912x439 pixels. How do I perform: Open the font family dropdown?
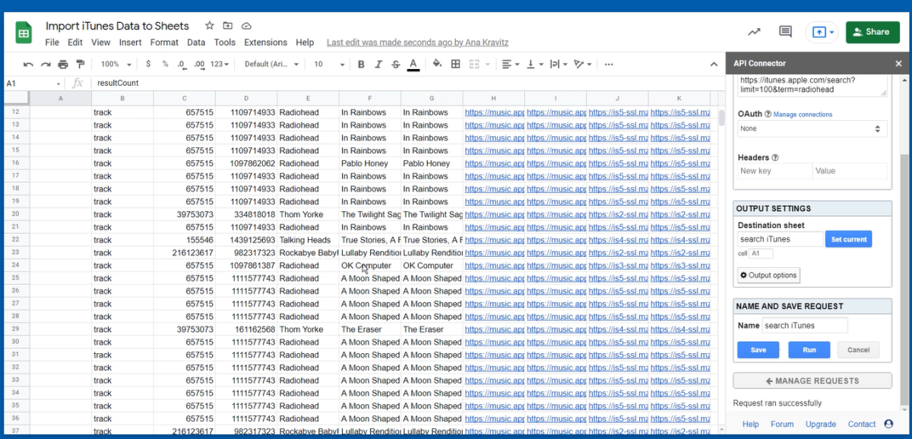(271, 65)
